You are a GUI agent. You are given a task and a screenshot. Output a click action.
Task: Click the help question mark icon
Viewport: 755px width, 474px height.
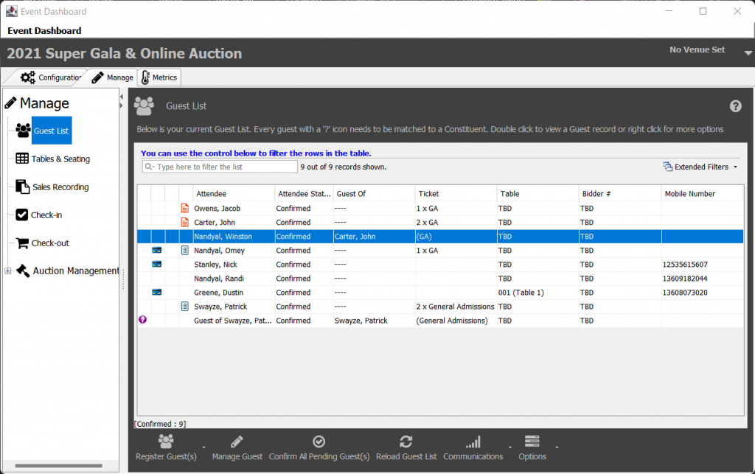[x=735, y=106]
